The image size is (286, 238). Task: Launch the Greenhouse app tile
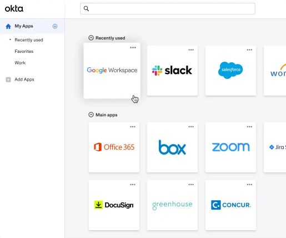point(172,205)
